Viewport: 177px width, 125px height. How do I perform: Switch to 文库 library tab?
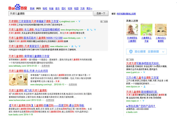click(x=83, y=8)
